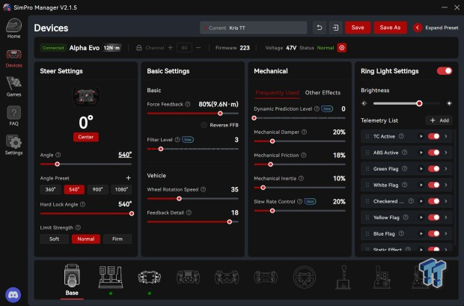Expand the TC Active row chevron
This screenshot has height=306, width=464.
(x=446, y=136)
